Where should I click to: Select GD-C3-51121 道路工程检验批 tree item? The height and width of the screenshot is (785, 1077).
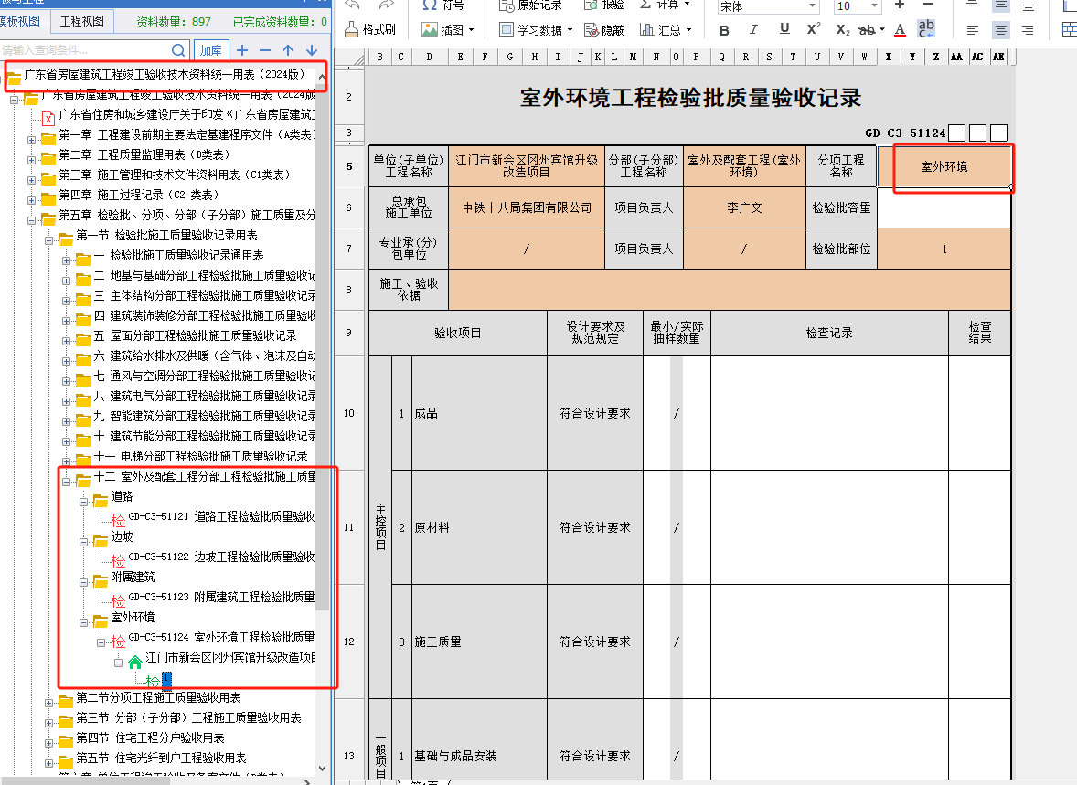click(221, 516)
